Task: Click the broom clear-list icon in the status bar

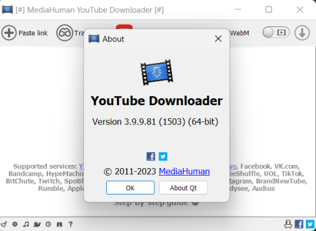Action: tap(4, 224)
